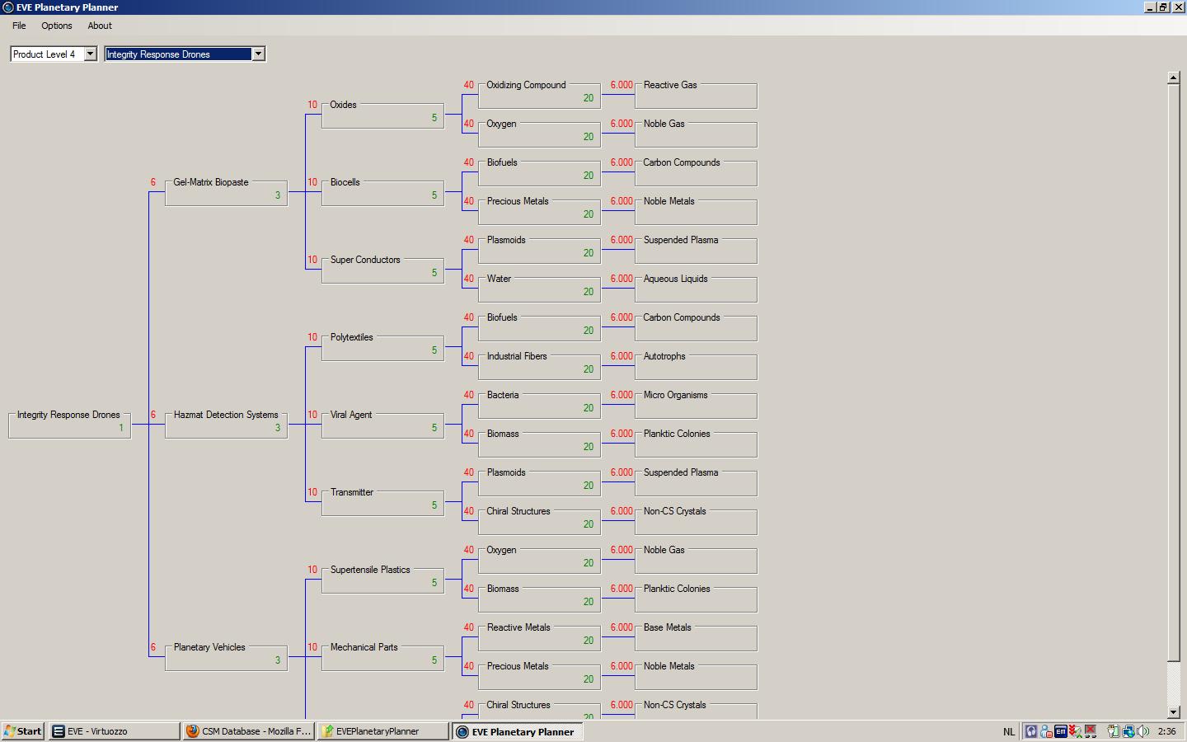Screen dimensions: 1187x742
Task: Click the Transmitter node
Action: tap(382, 501)
